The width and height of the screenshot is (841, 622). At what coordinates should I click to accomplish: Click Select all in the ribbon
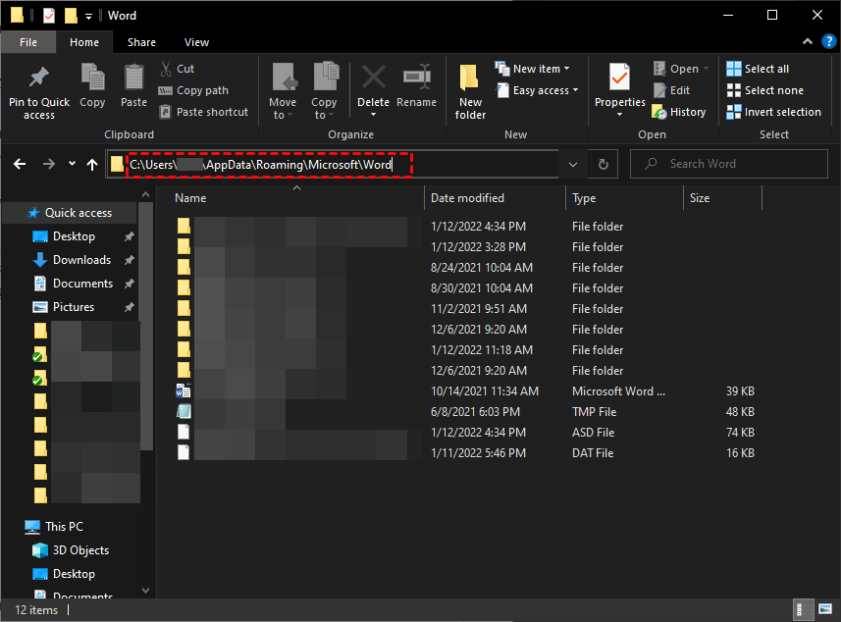point(758,69)
